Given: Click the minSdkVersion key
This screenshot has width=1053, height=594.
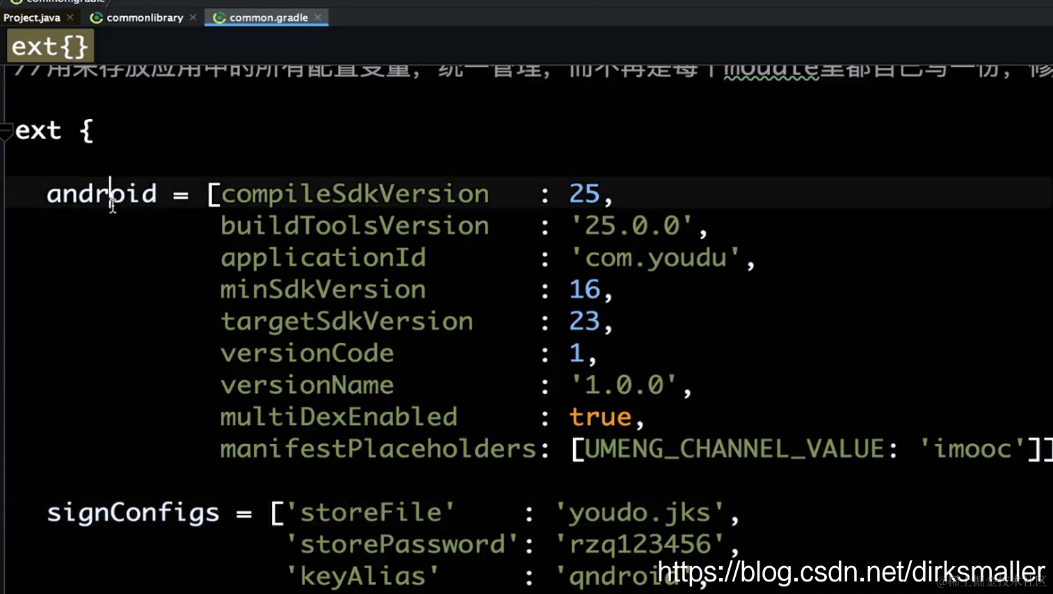Looking at the screenshot, I should coord(323,289).
